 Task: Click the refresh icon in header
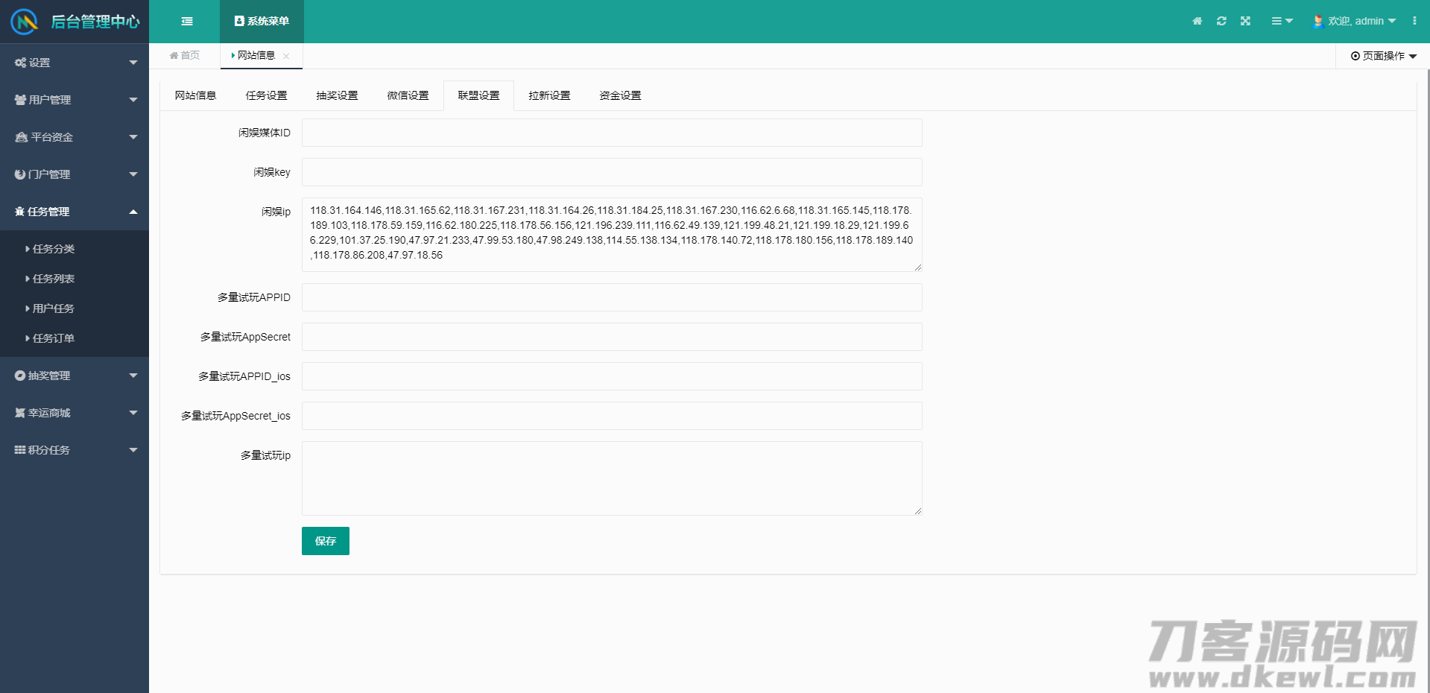point(1221,22)
